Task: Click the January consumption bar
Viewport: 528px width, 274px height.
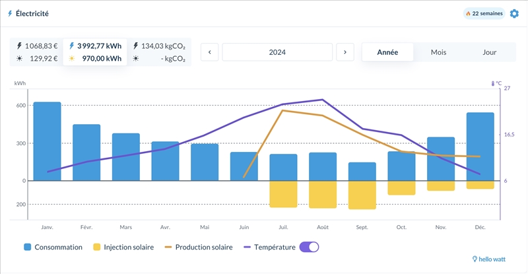Action: [x=47, y=141]
